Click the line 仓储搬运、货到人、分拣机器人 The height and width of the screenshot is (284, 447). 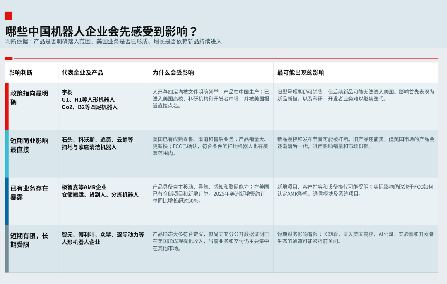tap(100, 195)
